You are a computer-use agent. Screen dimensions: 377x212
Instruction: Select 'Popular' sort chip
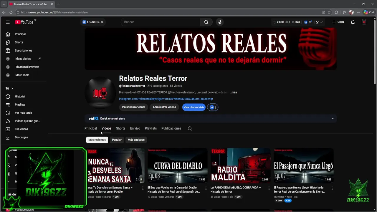coord(117,140)
